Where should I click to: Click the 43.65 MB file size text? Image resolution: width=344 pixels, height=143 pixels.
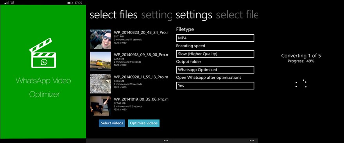pos(119,81)
